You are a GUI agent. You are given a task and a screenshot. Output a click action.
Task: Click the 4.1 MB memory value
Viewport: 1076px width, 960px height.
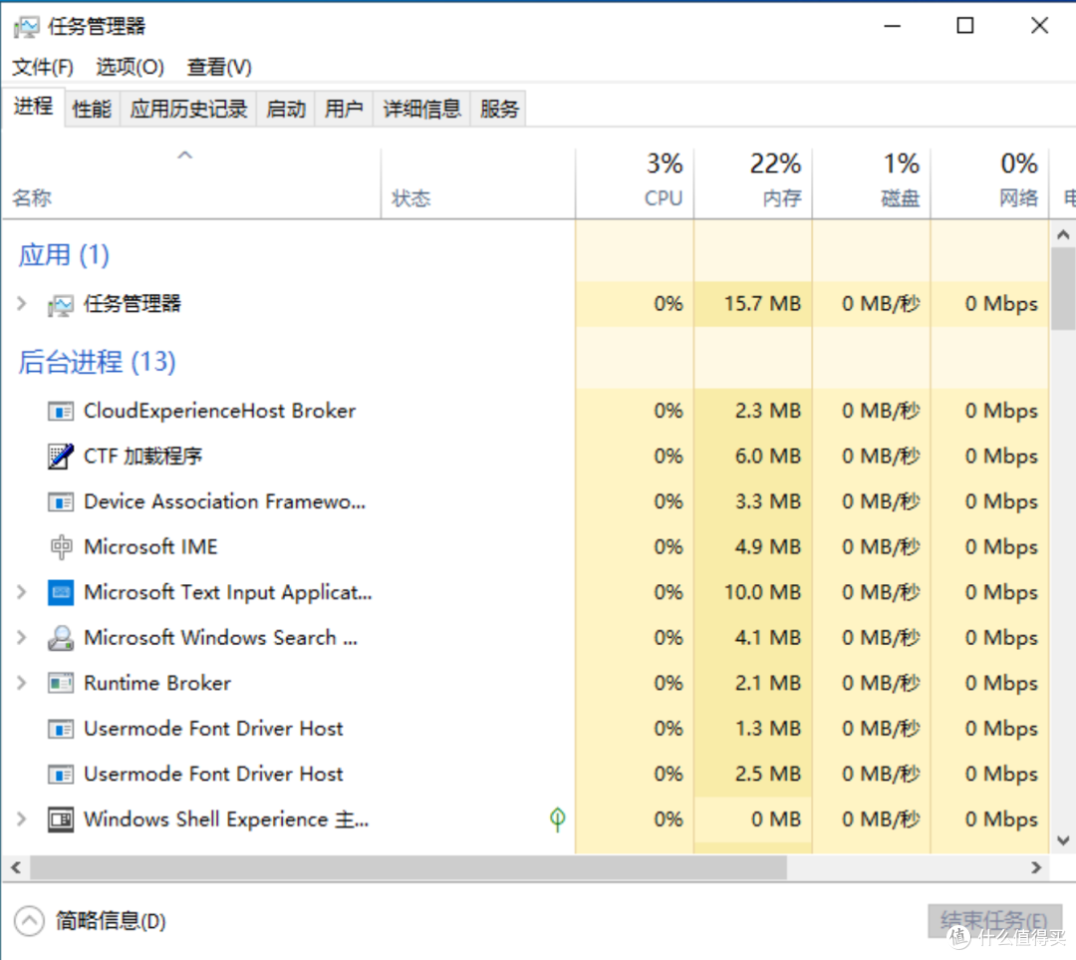click(x=768, y=637)
